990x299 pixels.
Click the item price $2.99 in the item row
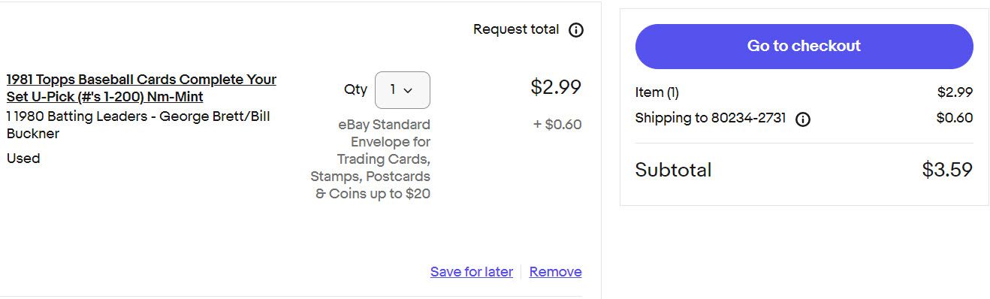point(556,87)
